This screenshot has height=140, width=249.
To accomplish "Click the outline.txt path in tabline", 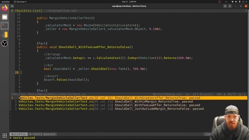I will [x=61, y=11].
